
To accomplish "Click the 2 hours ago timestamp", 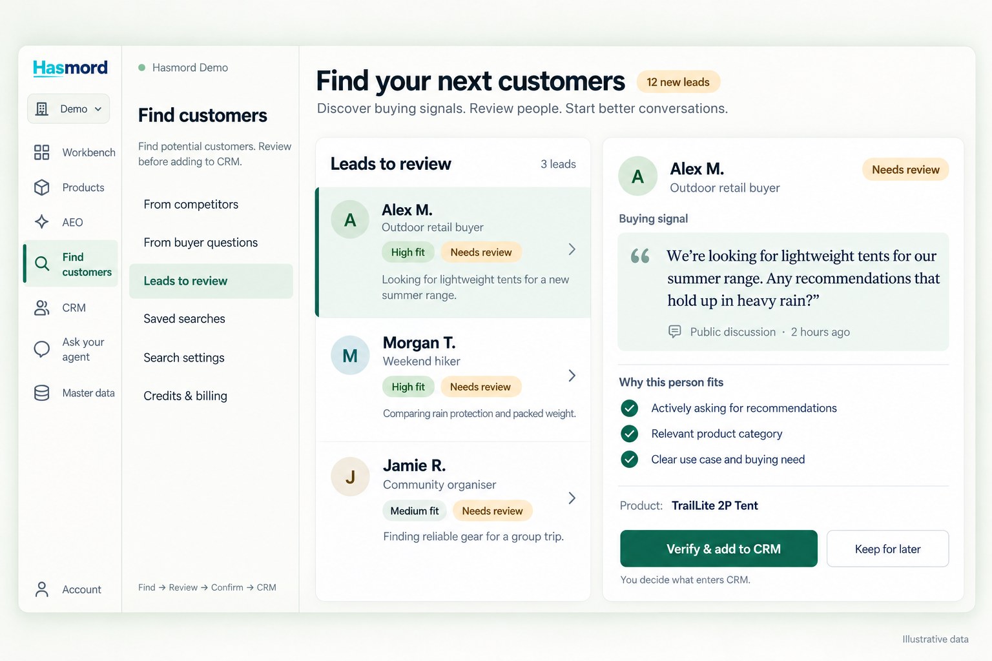I will click(x=820, y=332).
